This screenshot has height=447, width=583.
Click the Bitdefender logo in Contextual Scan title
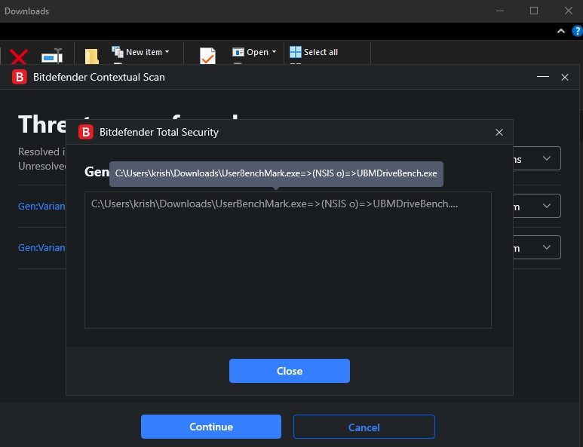20,77
